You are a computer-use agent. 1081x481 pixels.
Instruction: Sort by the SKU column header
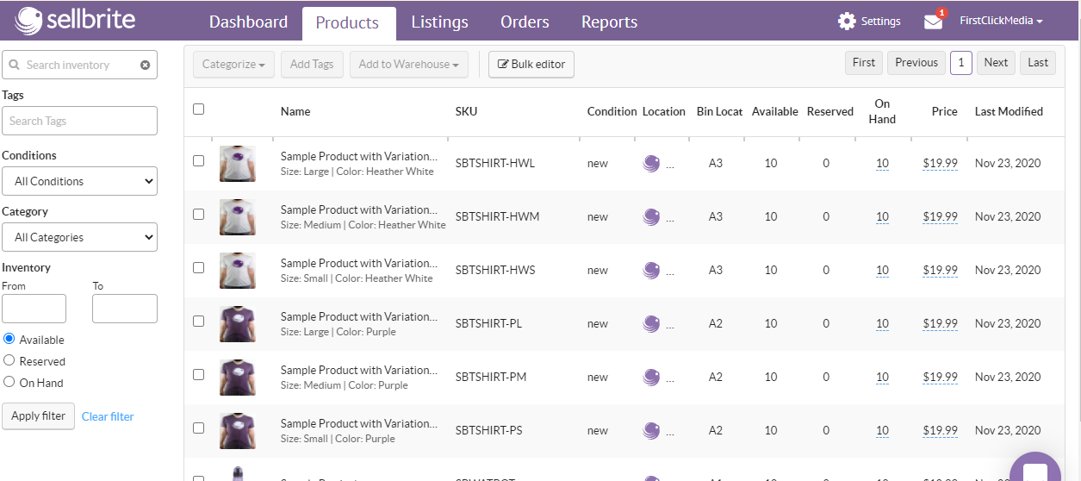coord(466,111)
